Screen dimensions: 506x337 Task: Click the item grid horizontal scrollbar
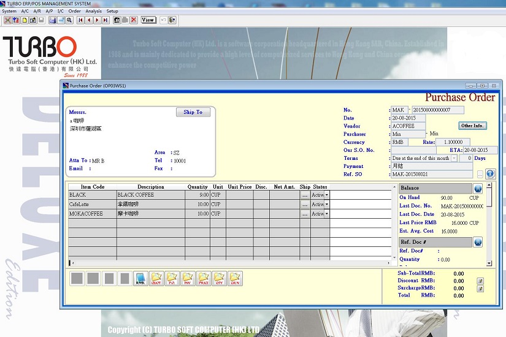pyautogui.click(x=231, y=263)
